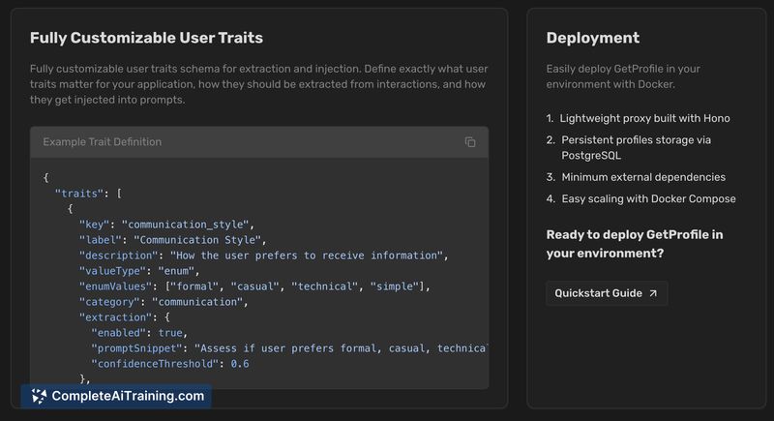Screen dimensions: 774x421
Task: Click the "label": "Communication Style" code line
Action: coord(172,240)
